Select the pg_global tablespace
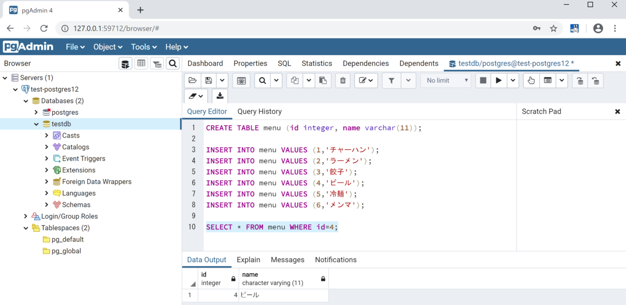 tap(66, 251)
